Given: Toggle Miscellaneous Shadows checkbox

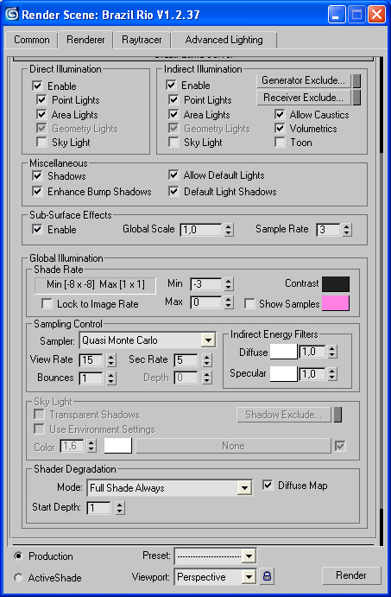Looking at the screenshot, I should point(37,176).
